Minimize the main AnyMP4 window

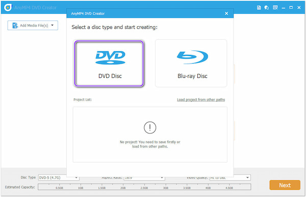pyautogui.click(x=284, y=8)
